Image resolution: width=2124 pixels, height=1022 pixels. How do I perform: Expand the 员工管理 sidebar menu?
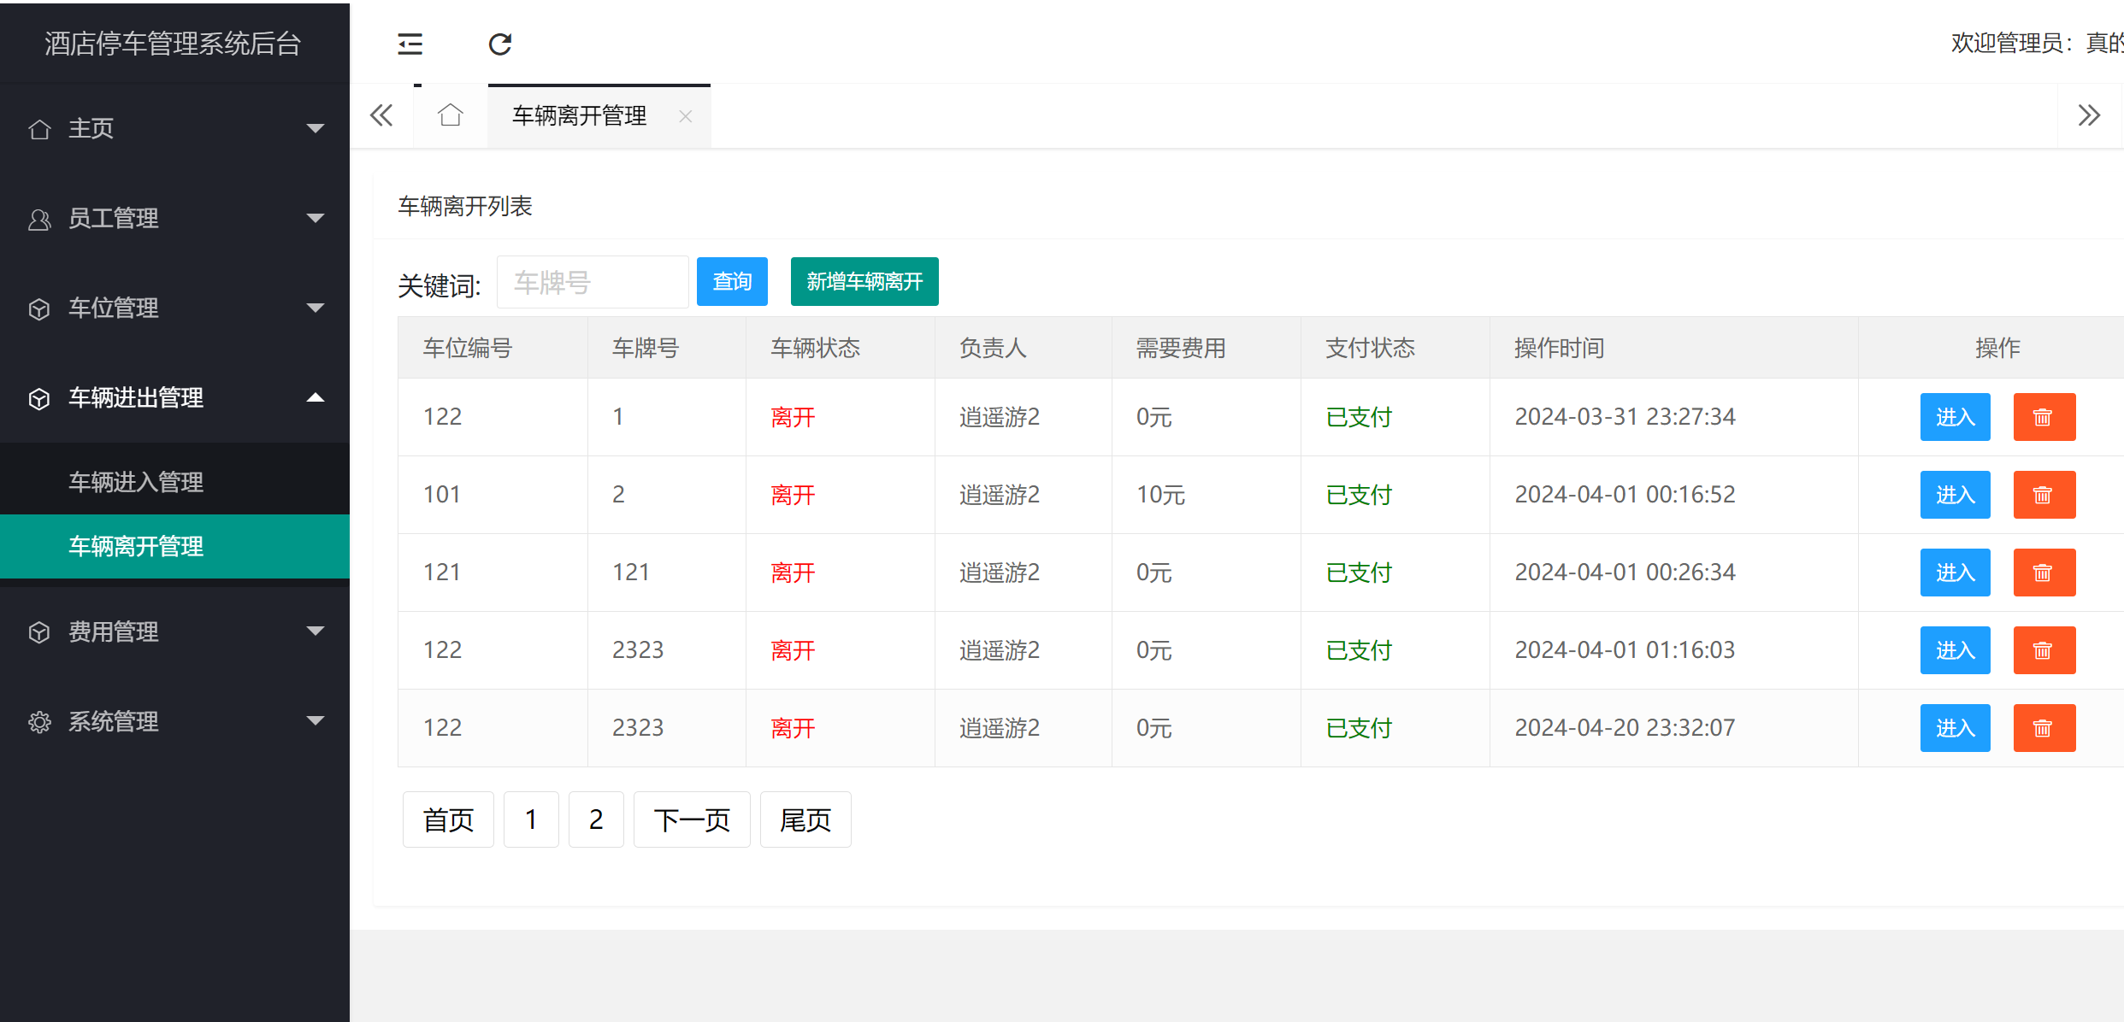[x=174, y=219]
